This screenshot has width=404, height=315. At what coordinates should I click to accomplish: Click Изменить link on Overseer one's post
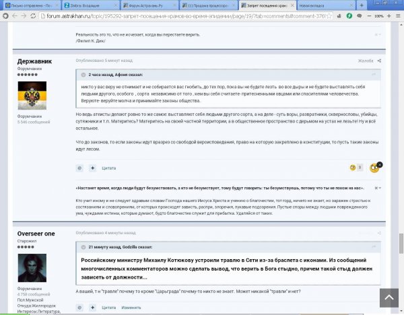131,307
